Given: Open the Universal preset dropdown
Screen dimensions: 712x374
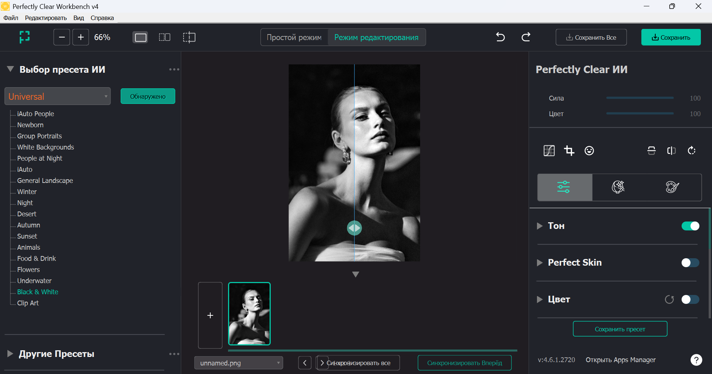Looking at the screenshot, I should click(x=57, y=96).
